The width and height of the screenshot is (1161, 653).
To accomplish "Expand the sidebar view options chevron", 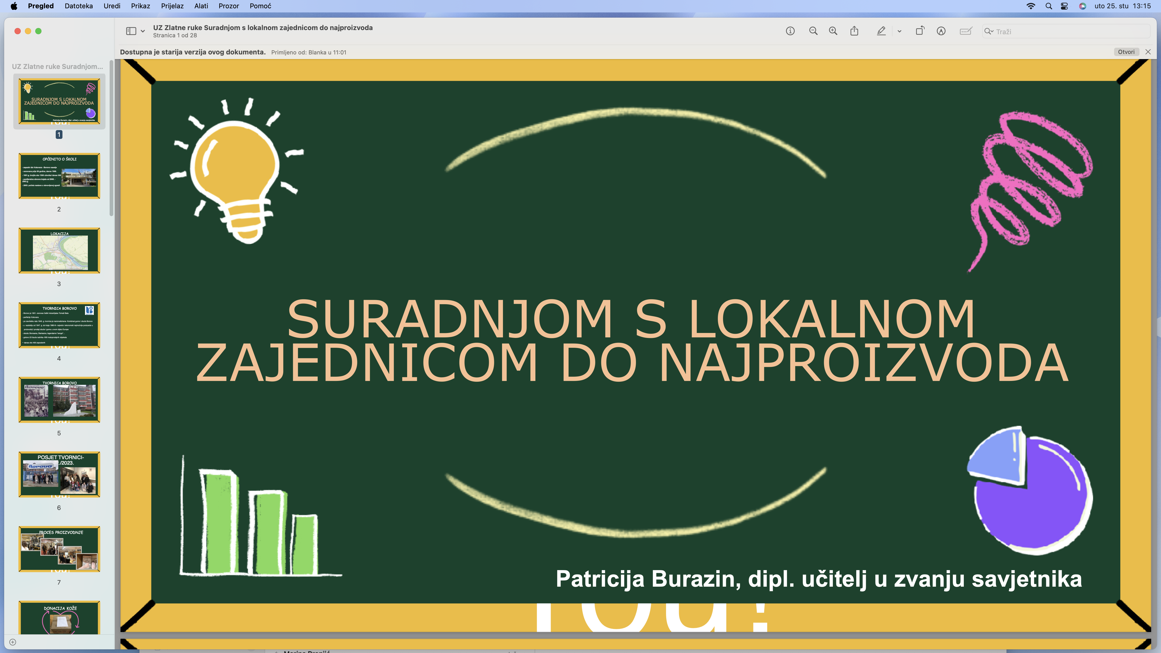I will pos(143,31).
